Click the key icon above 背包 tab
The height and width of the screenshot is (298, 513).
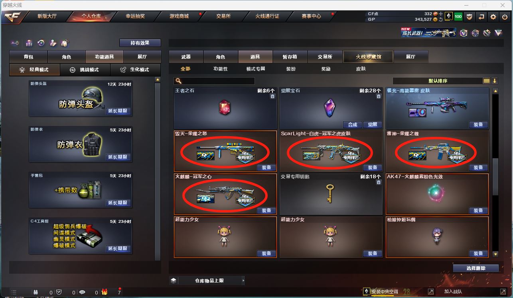coord(15,43)
